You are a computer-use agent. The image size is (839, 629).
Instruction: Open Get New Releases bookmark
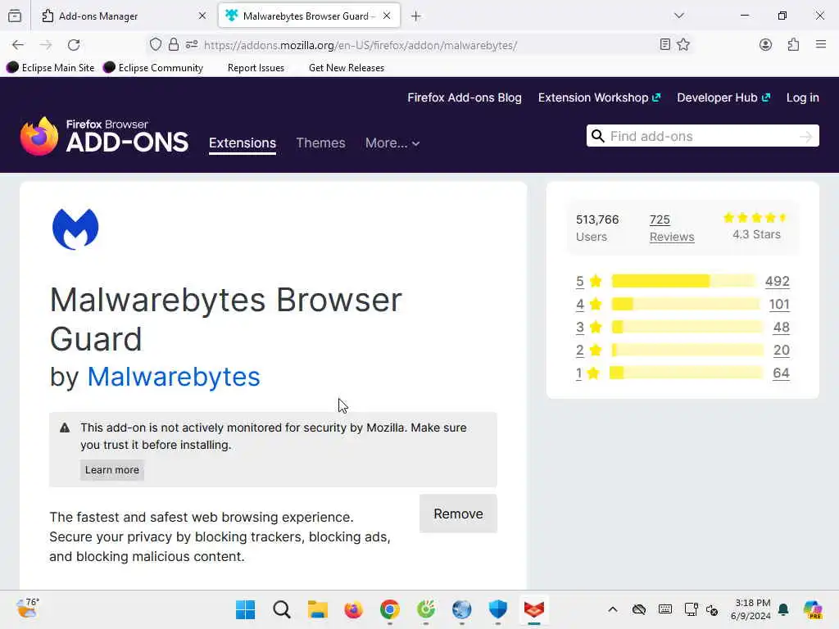coord(347,68)
